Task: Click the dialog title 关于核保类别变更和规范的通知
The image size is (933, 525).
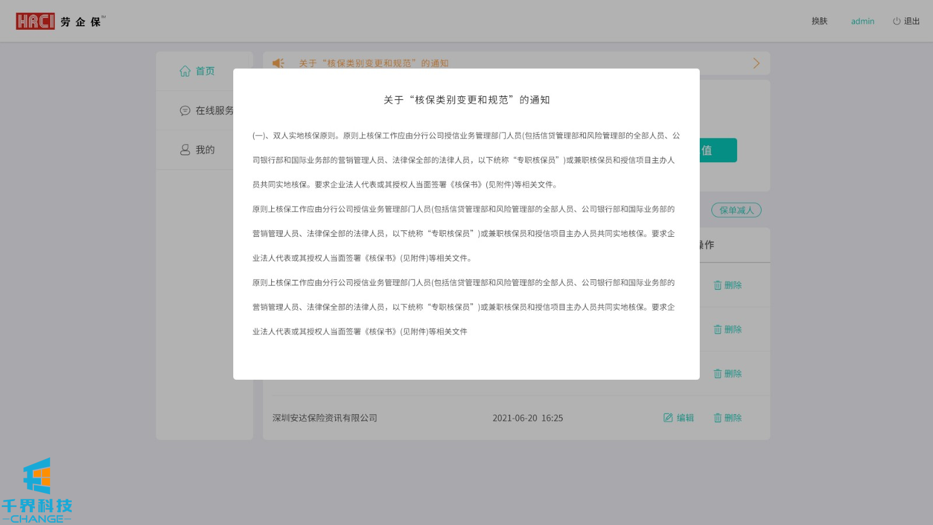Action: tap(466, 100)
